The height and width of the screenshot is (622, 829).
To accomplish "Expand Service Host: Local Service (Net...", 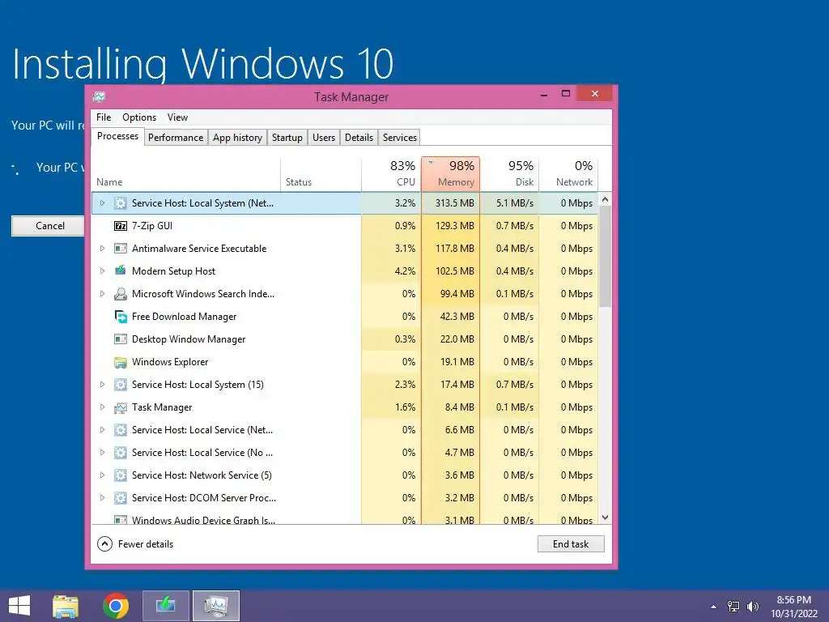I will (x=103, y=430).
